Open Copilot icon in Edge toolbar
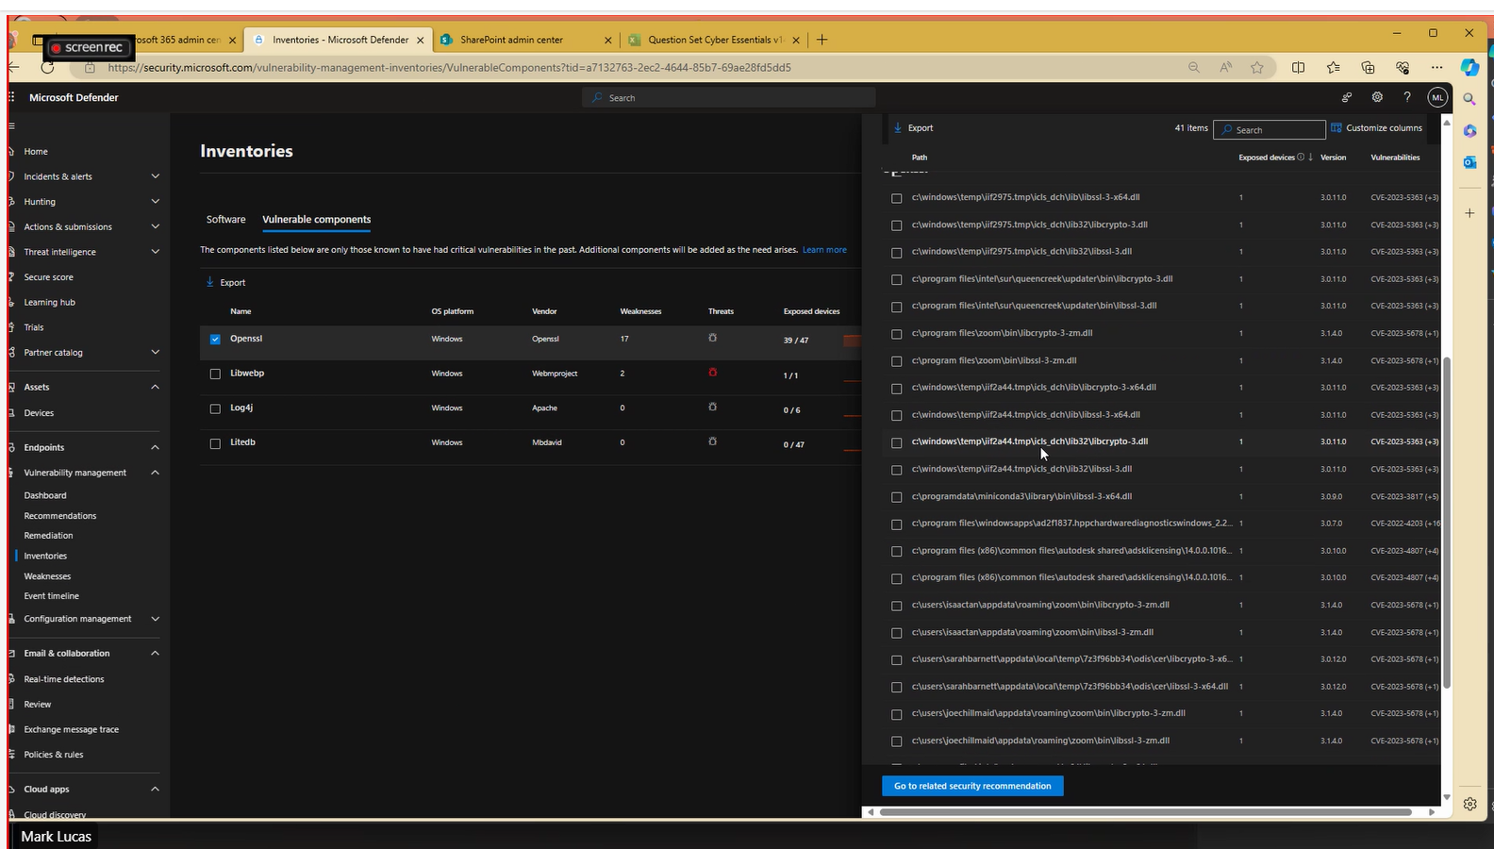Viewport: 1494px width, 849px height. [1470, 67]
